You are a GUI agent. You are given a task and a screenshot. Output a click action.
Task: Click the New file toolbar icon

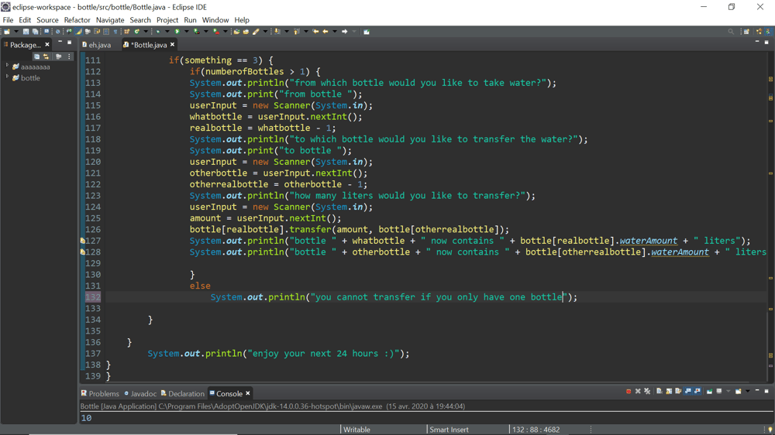7,32
